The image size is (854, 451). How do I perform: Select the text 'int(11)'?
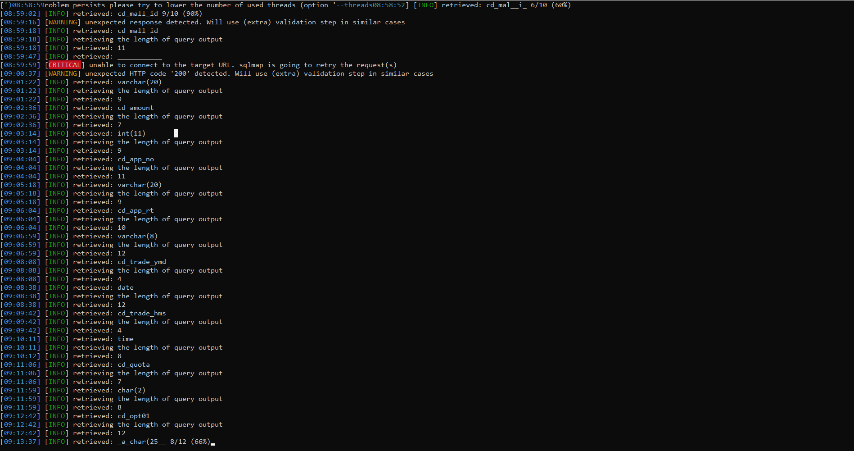pos(131,133)
